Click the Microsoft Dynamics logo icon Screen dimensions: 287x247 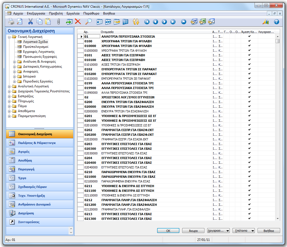point(266,22)
